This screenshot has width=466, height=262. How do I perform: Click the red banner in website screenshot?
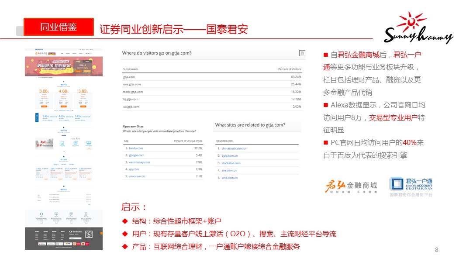pos(64,66)
